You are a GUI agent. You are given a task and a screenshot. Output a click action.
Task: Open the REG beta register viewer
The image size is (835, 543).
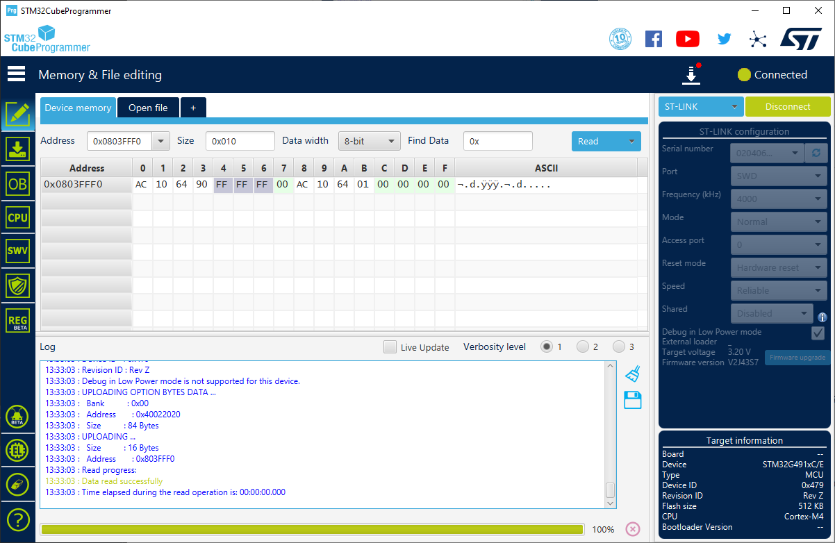click(17, 320)
